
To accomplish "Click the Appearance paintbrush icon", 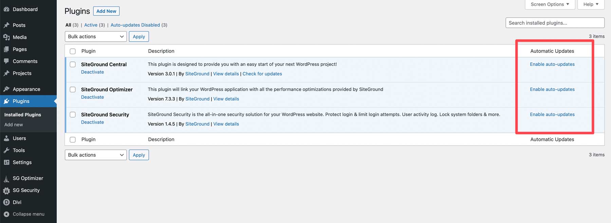I will pos(6,89).
